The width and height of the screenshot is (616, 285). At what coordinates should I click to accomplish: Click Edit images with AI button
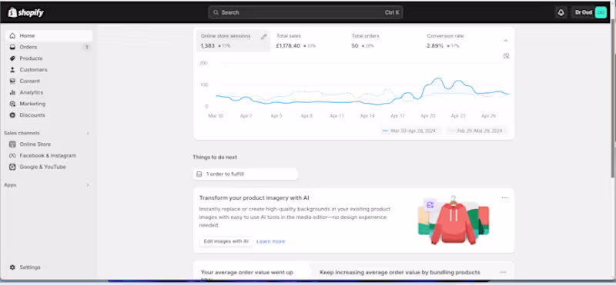point(226,241)
